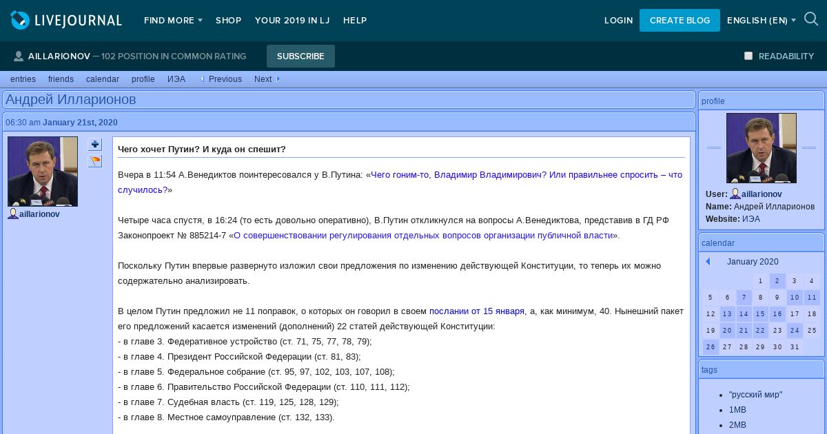Open journal title Андрей Илларионов
The width and height of the screenshot is (827, 434).
[71, 100]
